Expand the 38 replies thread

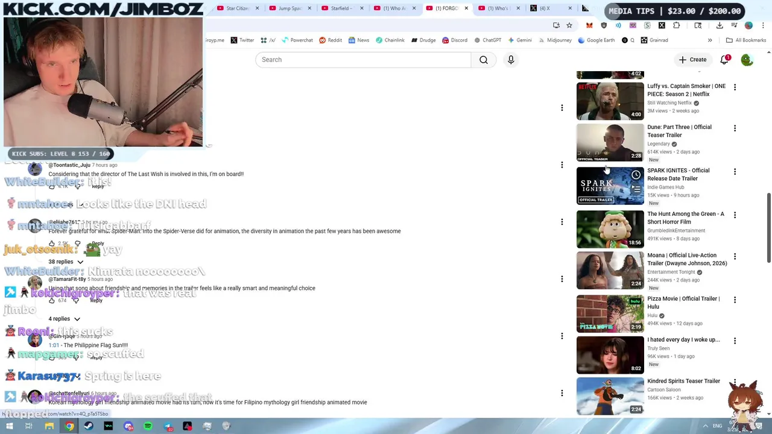tap(66, 262)
